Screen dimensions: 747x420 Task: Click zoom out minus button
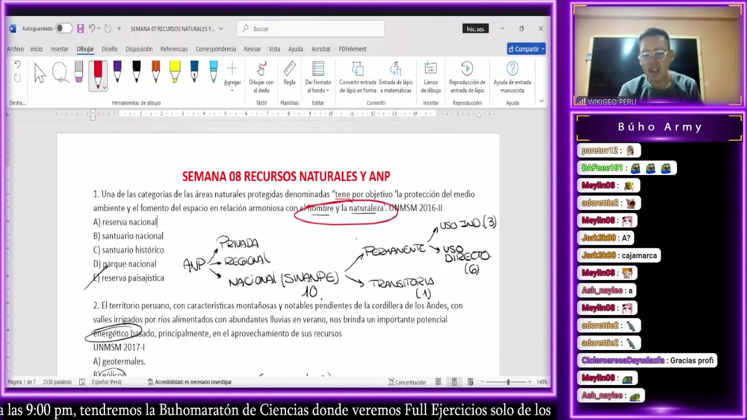(481, 382)
